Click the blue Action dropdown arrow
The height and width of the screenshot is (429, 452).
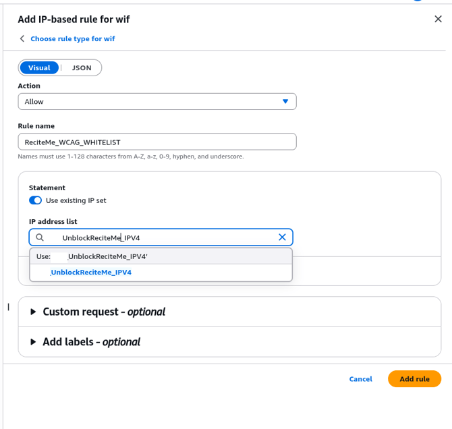click(x=285, y=101)
